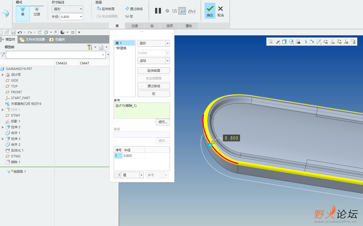Click the model tree filter funnel icon
The width and height of the screenshot is (363, 226).
(x=3, y=55)
